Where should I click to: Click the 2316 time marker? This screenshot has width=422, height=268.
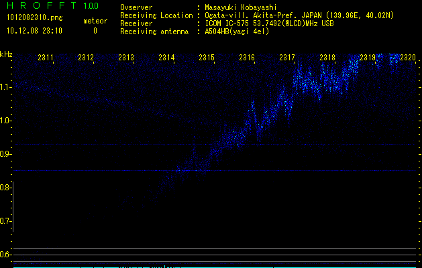[x=247, y=57]
